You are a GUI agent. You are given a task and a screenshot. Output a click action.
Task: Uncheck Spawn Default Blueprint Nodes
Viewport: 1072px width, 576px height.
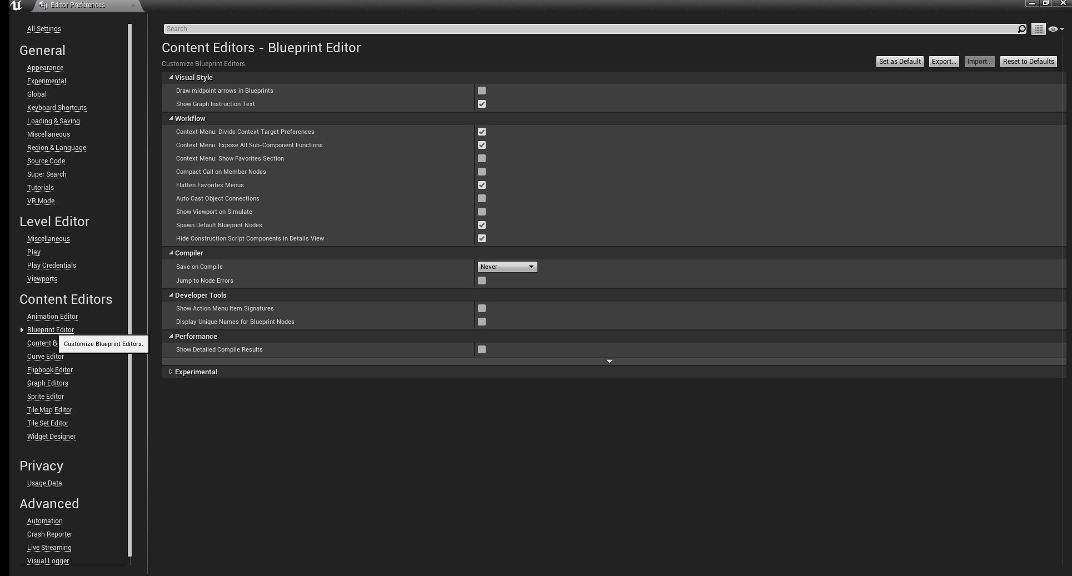[482, 225]
